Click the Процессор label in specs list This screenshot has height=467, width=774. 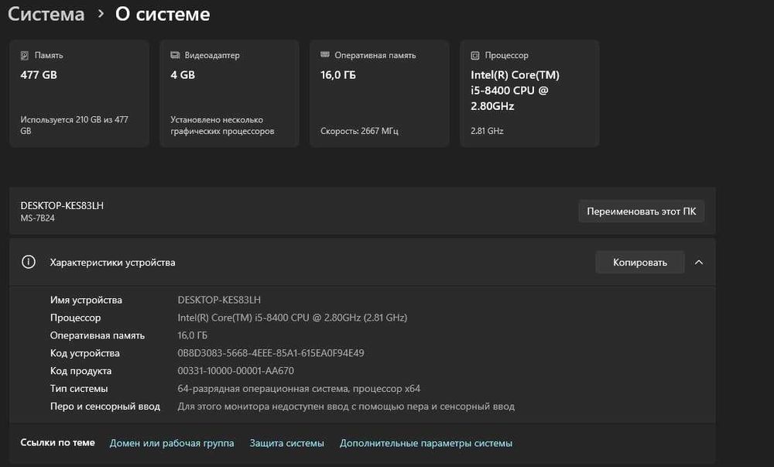76,318
